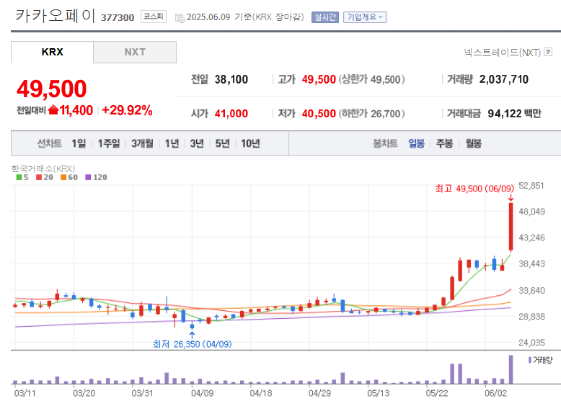
Task: Click the 코스피 market badge
Action: [154, 17]
